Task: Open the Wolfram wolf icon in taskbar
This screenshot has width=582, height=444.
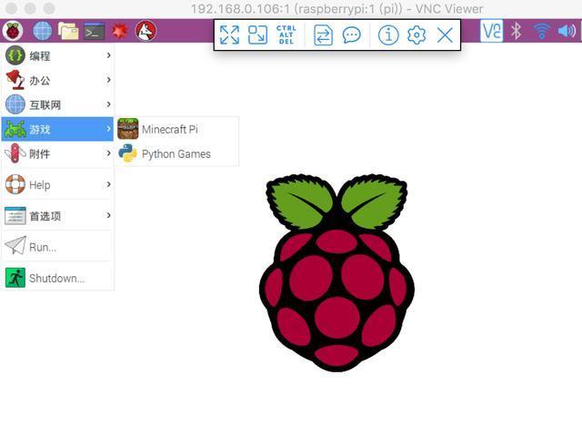Action: [145, 31]
